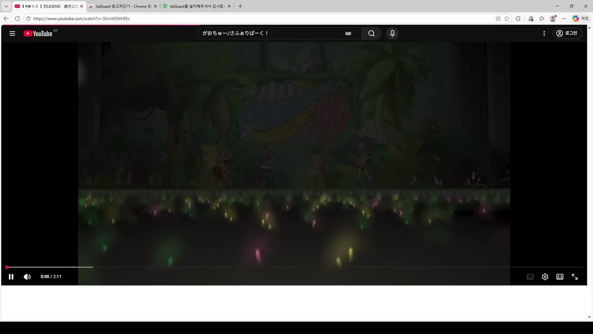Click the 로그인 sign-in button
This screenshot has height=334, width=593.
click(567, 33)
